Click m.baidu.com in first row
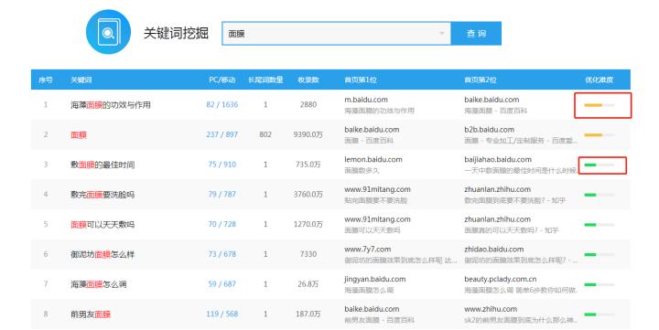659x330 pixels. point(365,100)
